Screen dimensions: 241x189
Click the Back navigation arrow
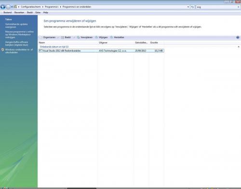click(3, 7)
